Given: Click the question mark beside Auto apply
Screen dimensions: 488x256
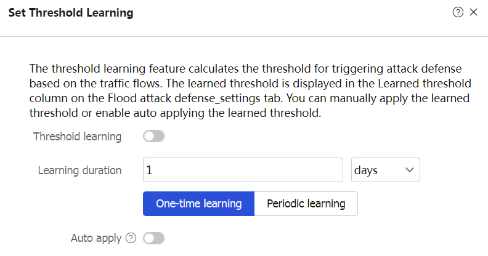Looking at the screenshot, I should coord(131,238).
